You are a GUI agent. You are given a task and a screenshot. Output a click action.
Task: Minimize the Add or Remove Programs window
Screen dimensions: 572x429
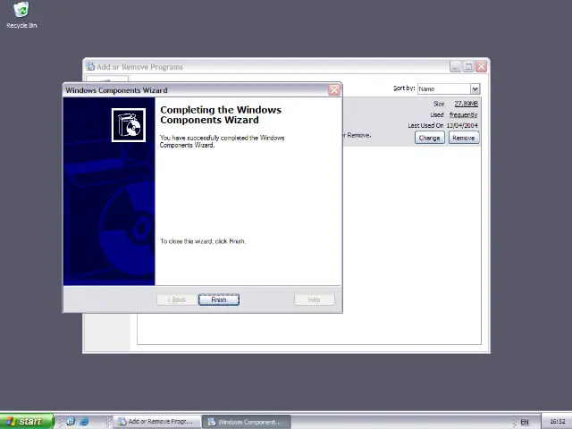455,67
